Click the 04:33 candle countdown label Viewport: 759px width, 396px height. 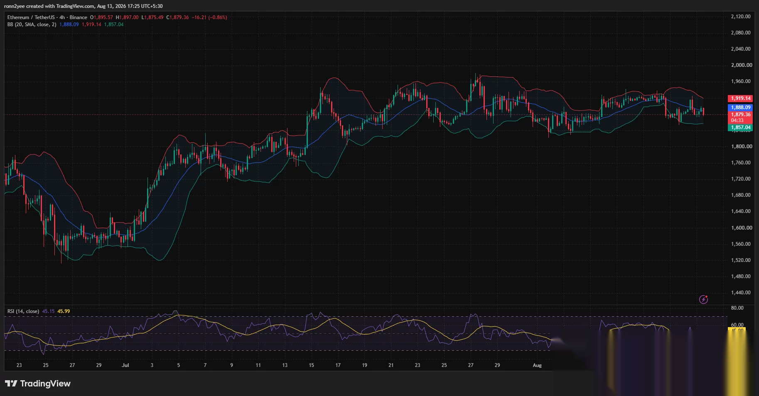pyautogui.click(x=737, y=120)
